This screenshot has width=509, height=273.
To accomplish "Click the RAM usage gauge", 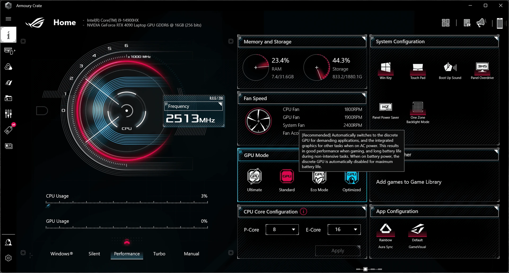I will [256, 68].
